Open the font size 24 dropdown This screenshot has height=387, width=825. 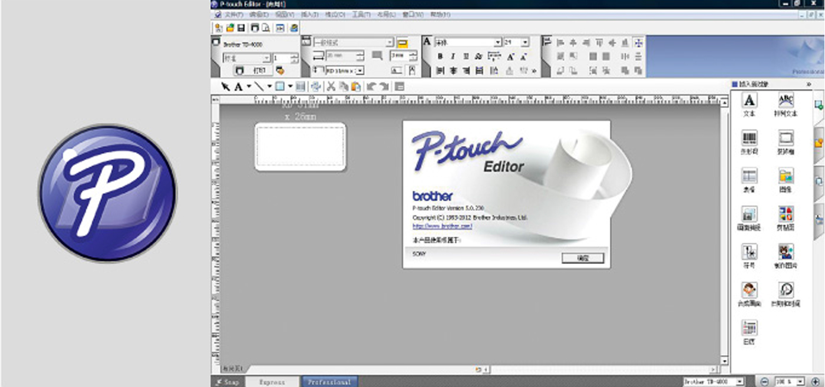[x=525, y=42]
